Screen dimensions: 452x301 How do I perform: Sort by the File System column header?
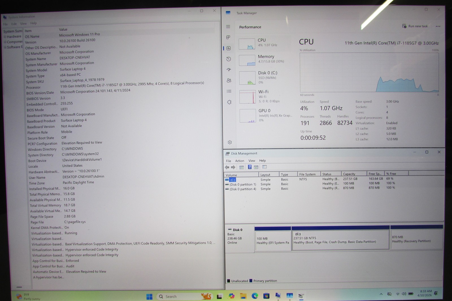click(309, 174)
